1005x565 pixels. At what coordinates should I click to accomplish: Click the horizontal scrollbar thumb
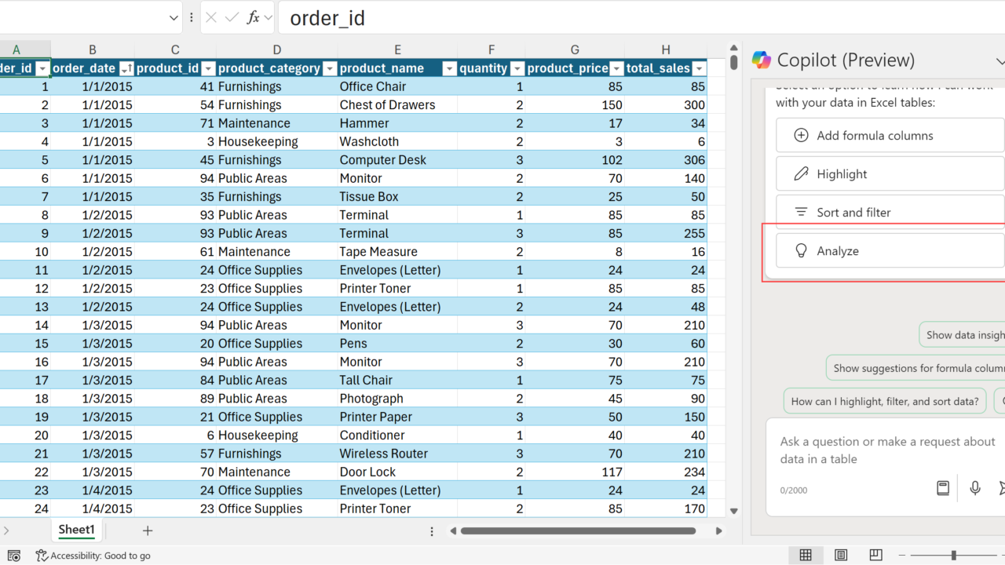pyautogui.click(x=578, y=531)
